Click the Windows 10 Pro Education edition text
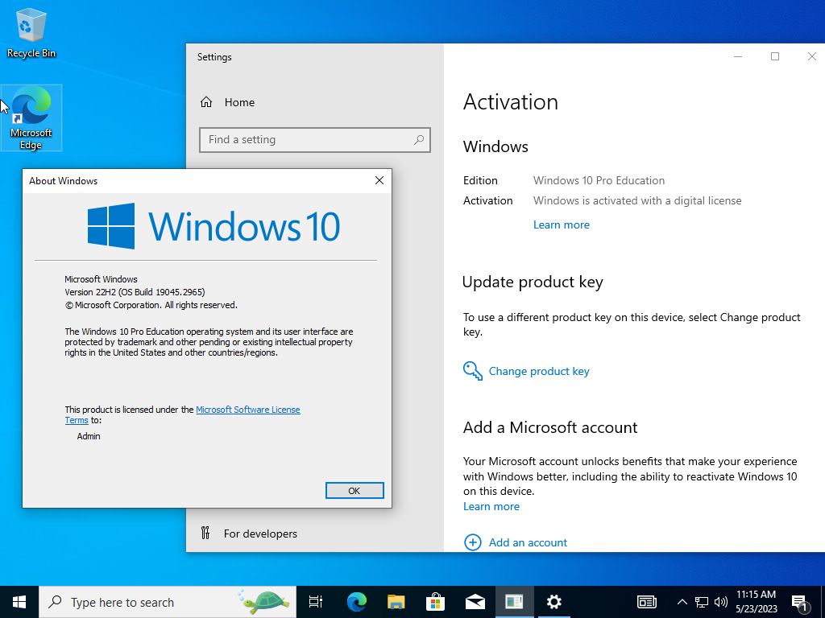 599,181
